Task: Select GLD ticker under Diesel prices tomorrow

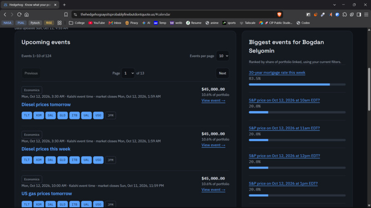Action: coord(63,115)
